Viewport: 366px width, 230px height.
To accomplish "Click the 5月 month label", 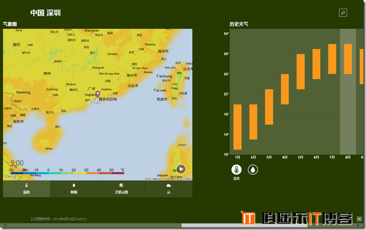I will click(300, 157).
